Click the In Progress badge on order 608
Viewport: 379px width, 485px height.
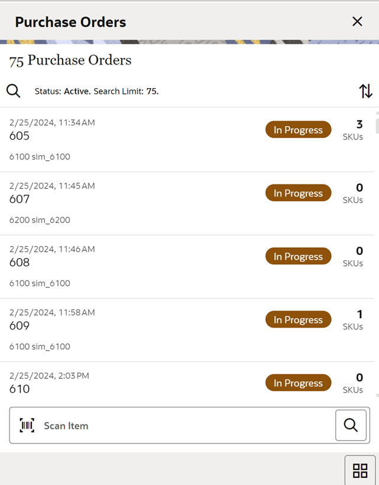point(298,256)
